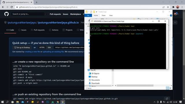Open a new Chrome tab
The image size is (185, 104).
click(x=36, y=2)
